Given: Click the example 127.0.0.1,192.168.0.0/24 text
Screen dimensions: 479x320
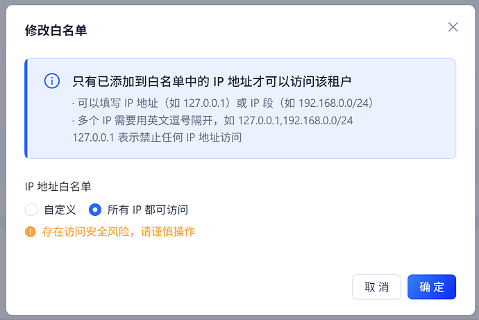Looking at the screenshot, I should tap(295, 120).
